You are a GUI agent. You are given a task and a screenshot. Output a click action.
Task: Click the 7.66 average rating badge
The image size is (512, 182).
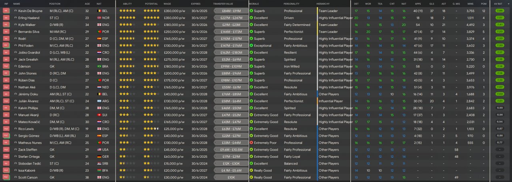pyautogui.click(x=500, y=11)
